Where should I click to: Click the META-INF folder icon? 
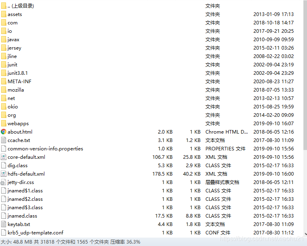[x=4, y=82]
